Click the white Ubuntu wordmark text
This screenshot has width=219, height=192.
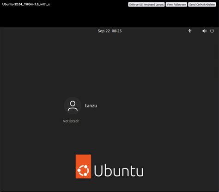119,171
